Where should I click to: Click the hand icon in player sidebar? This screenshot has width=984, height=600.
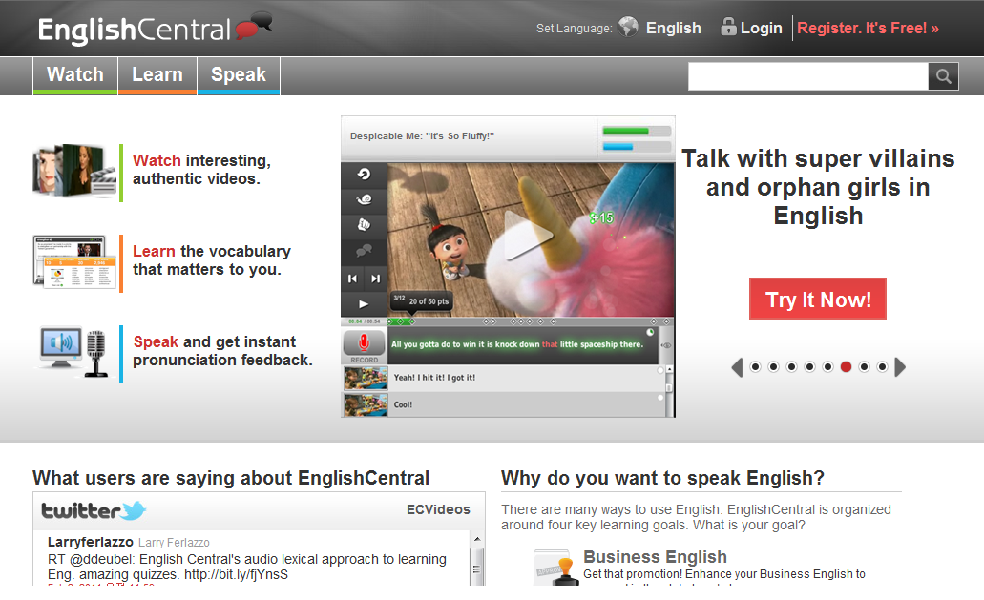pyautogui.click(x=364, y=224)
